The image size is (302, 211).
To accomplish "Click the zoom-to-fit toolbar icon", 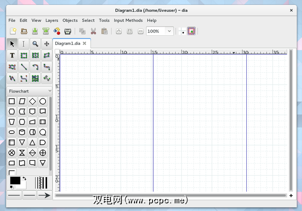I will point(130,31).
